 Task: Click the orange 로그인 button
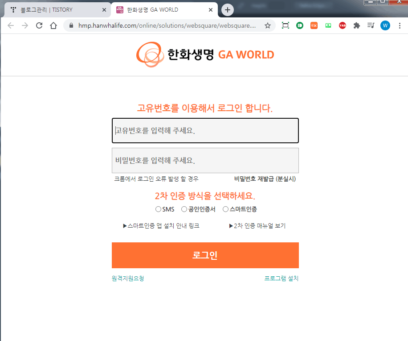[x=205, y=255]
